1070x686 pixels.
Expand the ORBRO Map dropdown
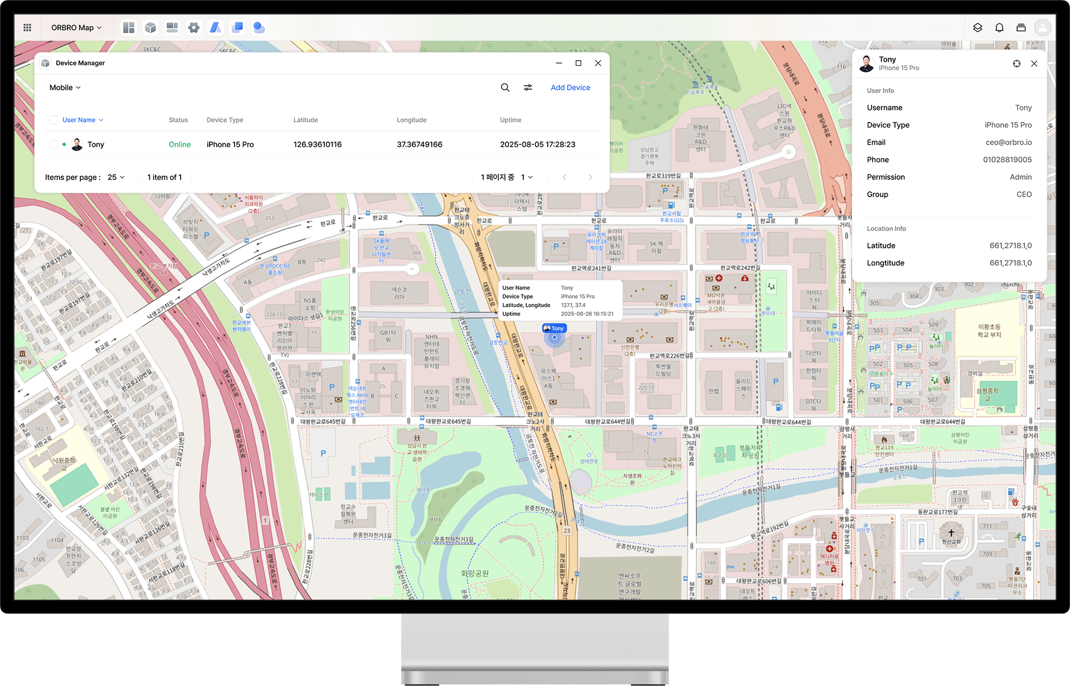tap(76, 27)
